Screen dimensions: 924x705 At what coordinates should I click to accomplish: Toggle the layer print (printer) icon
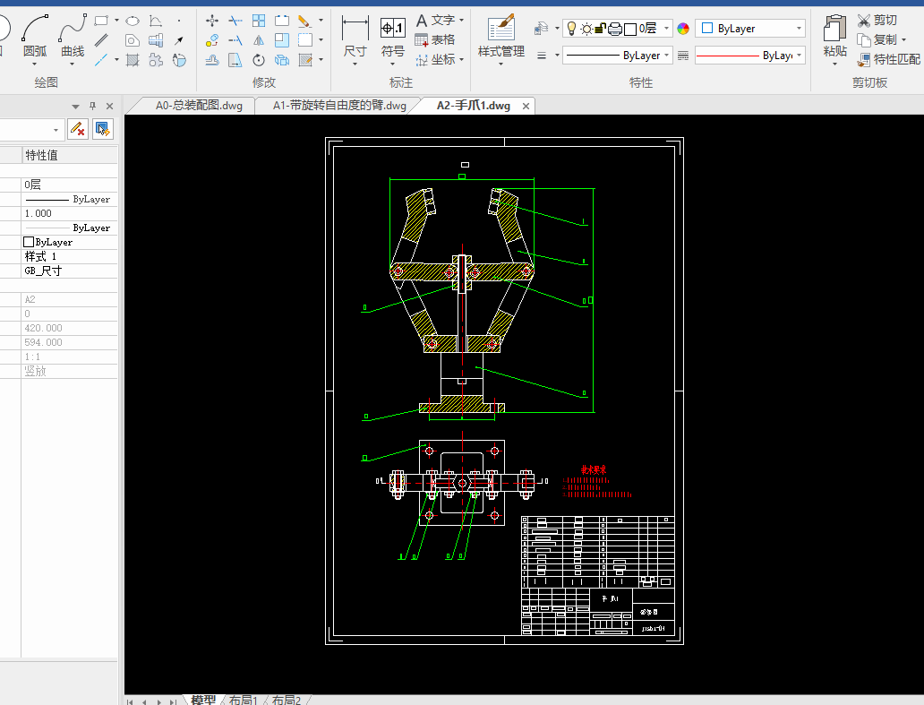pyautogui.click(x=614, y=29)
